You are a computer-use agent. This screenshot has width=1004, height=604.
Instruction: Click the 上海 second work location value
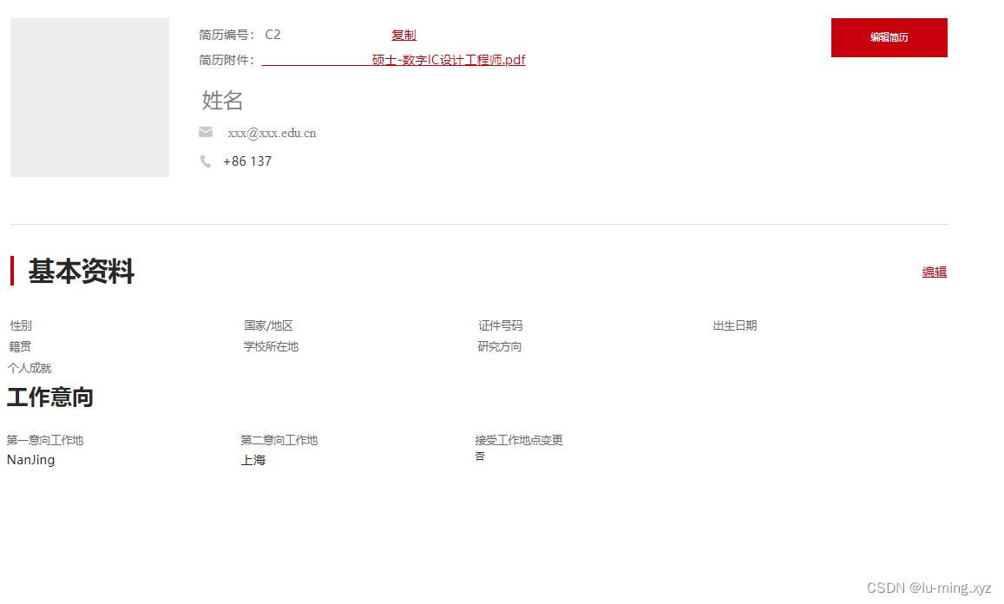(x=253, y=459)
